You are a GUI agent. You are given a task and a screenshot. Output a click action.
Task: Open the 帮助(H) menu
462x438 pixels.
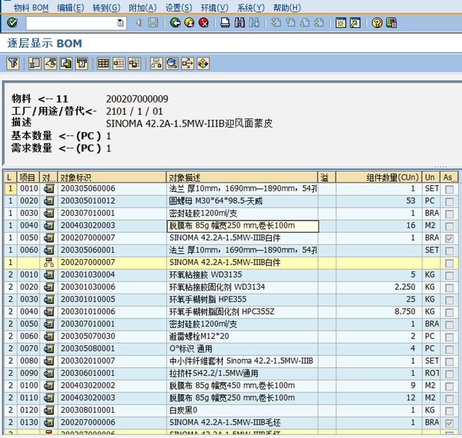pos(287,7)
